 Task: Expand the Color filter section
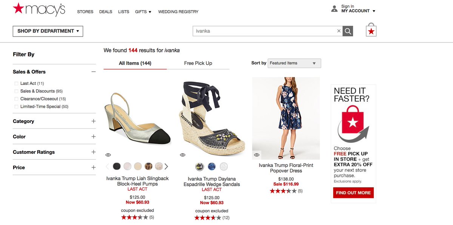coord(94,136)
